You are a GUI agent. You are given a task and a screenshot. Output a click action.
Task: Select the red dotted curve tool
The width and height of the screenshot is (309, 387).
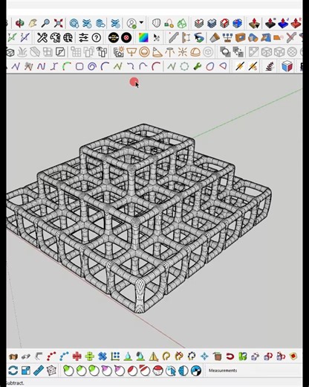click(51, 356)
